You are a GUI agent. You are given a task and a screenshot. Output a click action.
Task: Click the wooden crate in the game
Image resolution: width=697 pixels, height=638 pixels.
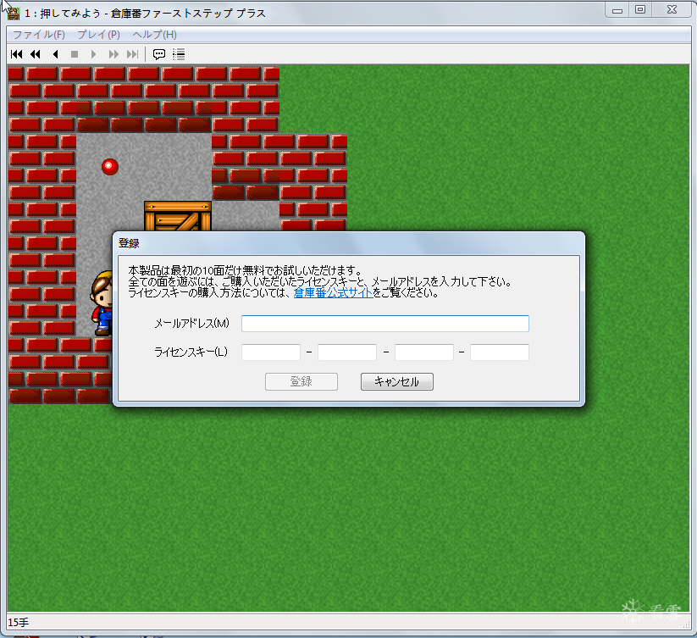(177, 216)
